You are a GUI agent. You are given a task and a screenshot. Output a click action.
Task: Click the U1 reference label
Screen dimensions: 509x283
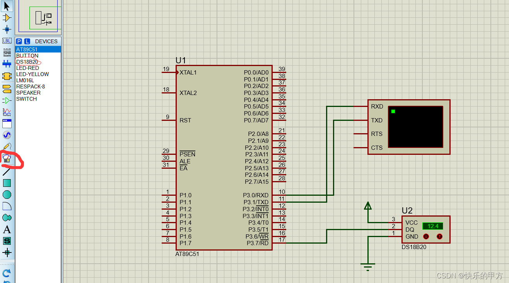point(181,60)
